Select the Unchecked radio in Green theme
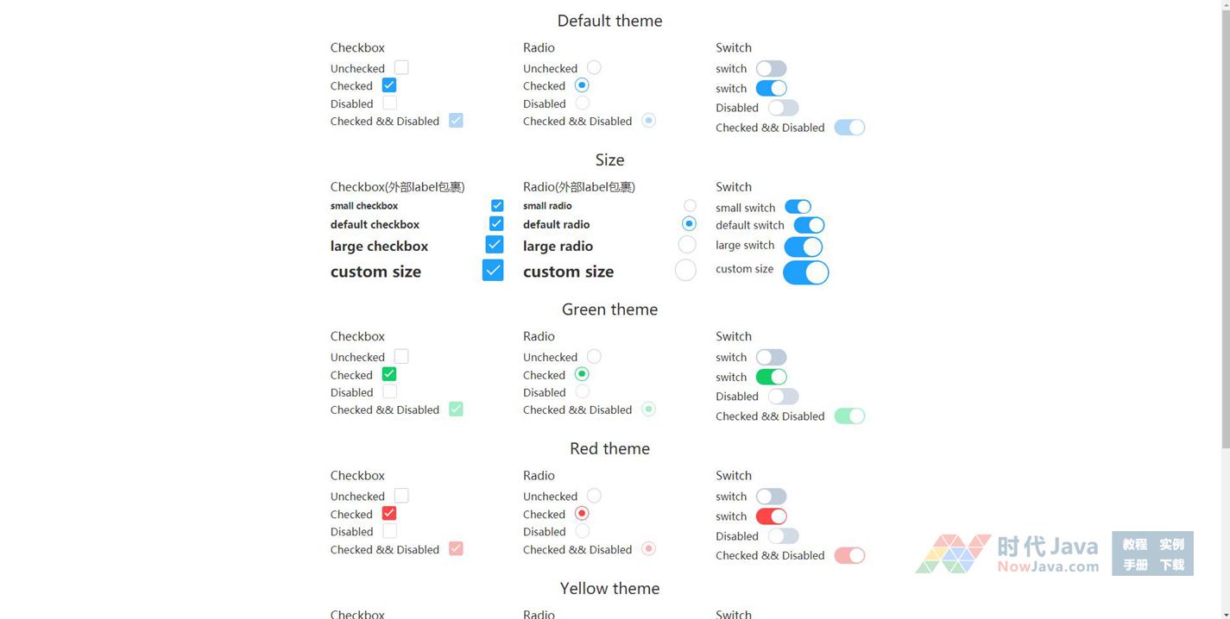 tap(594, 356)
